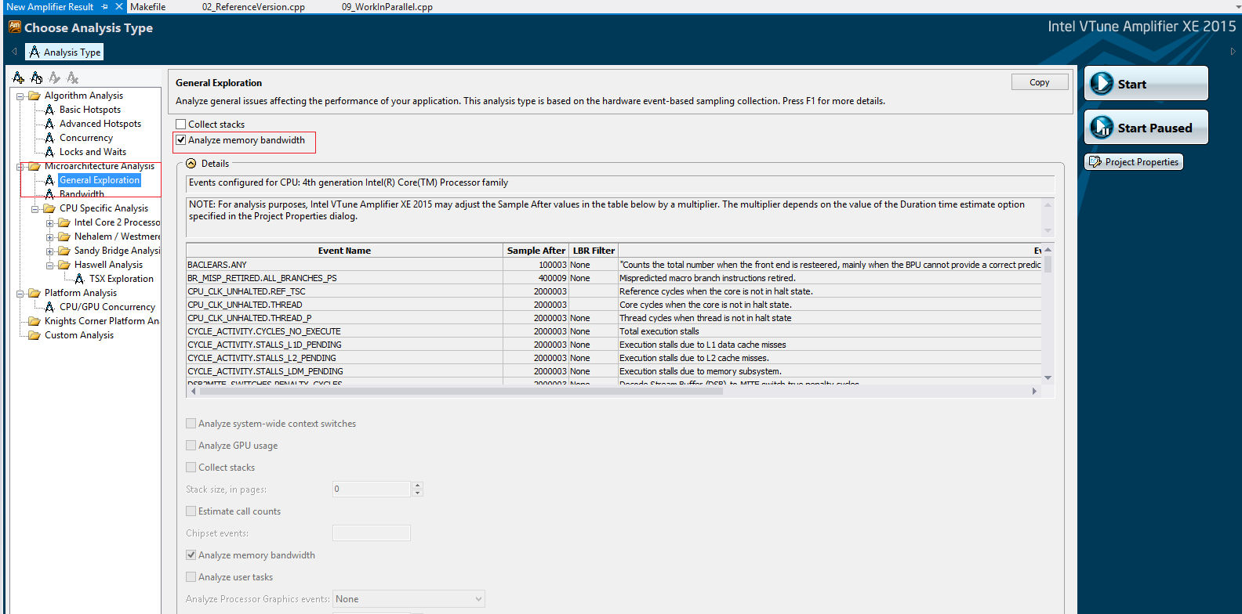This screenshot has width=1242, height=614.
Task: Select Bandwidth analysis in the tree
Action: tap(82, 193)
